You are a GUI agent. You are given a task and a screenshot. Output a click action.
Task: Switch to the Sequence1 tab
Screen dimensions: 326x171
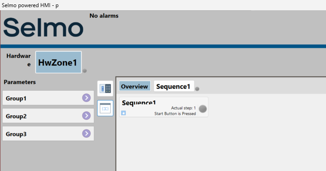tap(174, 86)
